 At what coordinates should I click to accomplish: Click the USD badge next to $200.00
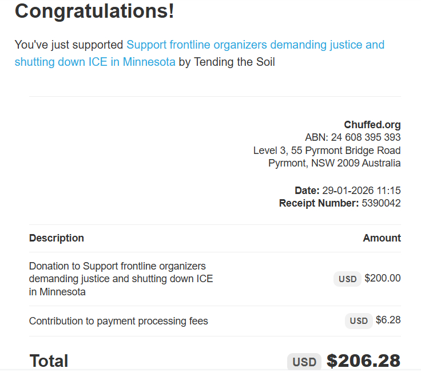[x=347, y=279]
